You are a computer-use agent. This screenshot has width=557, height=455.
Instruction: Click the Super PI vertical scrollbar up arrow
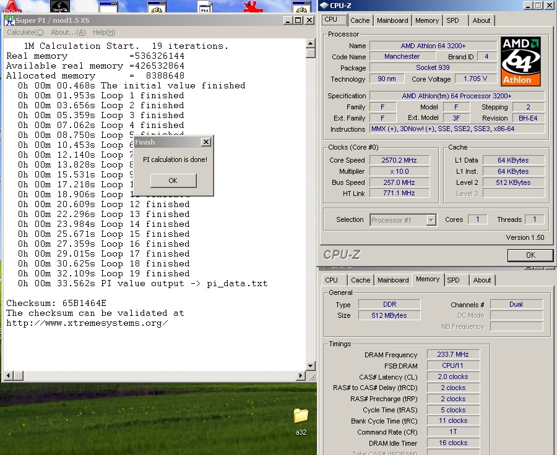click(x=311, y=43)
